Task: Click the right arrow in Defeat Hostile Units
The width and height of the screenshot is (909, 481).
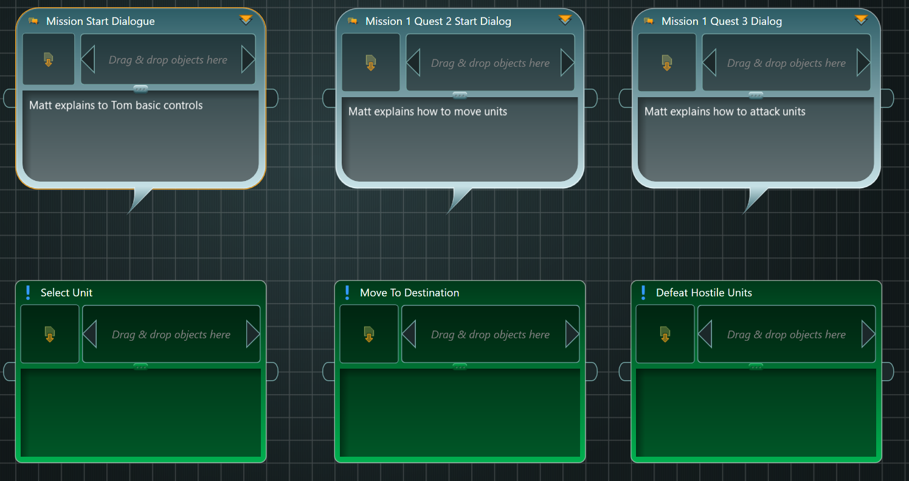Action: (868, 334)
